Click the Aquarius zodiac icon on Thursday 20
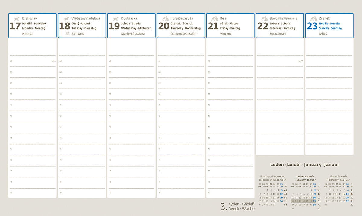This screenshot has height=216, width=362. pos(165,19)
